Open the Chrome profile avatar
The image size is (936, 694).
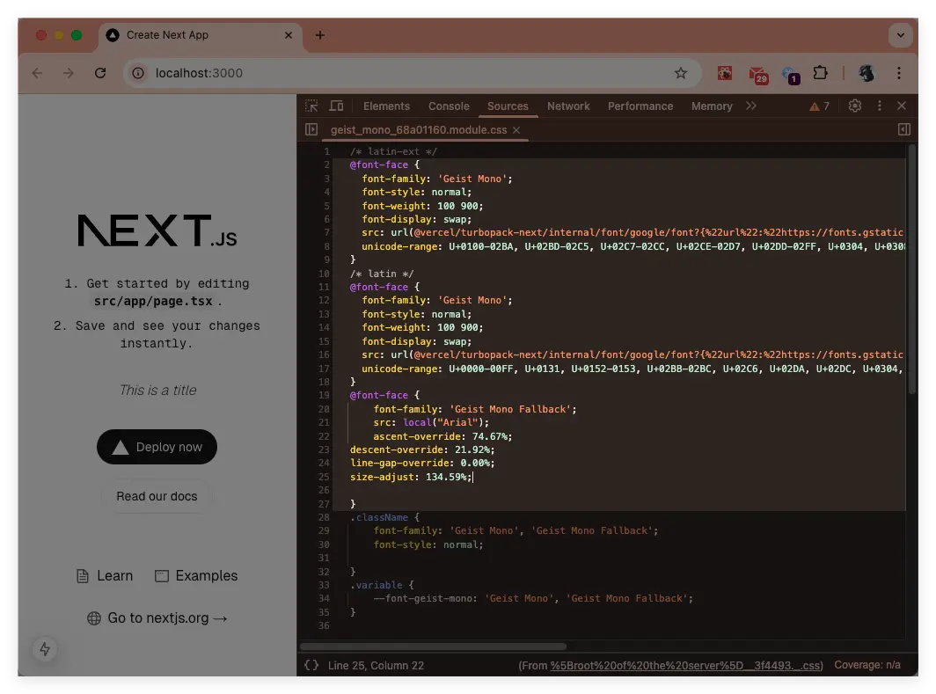click(867, 73)
